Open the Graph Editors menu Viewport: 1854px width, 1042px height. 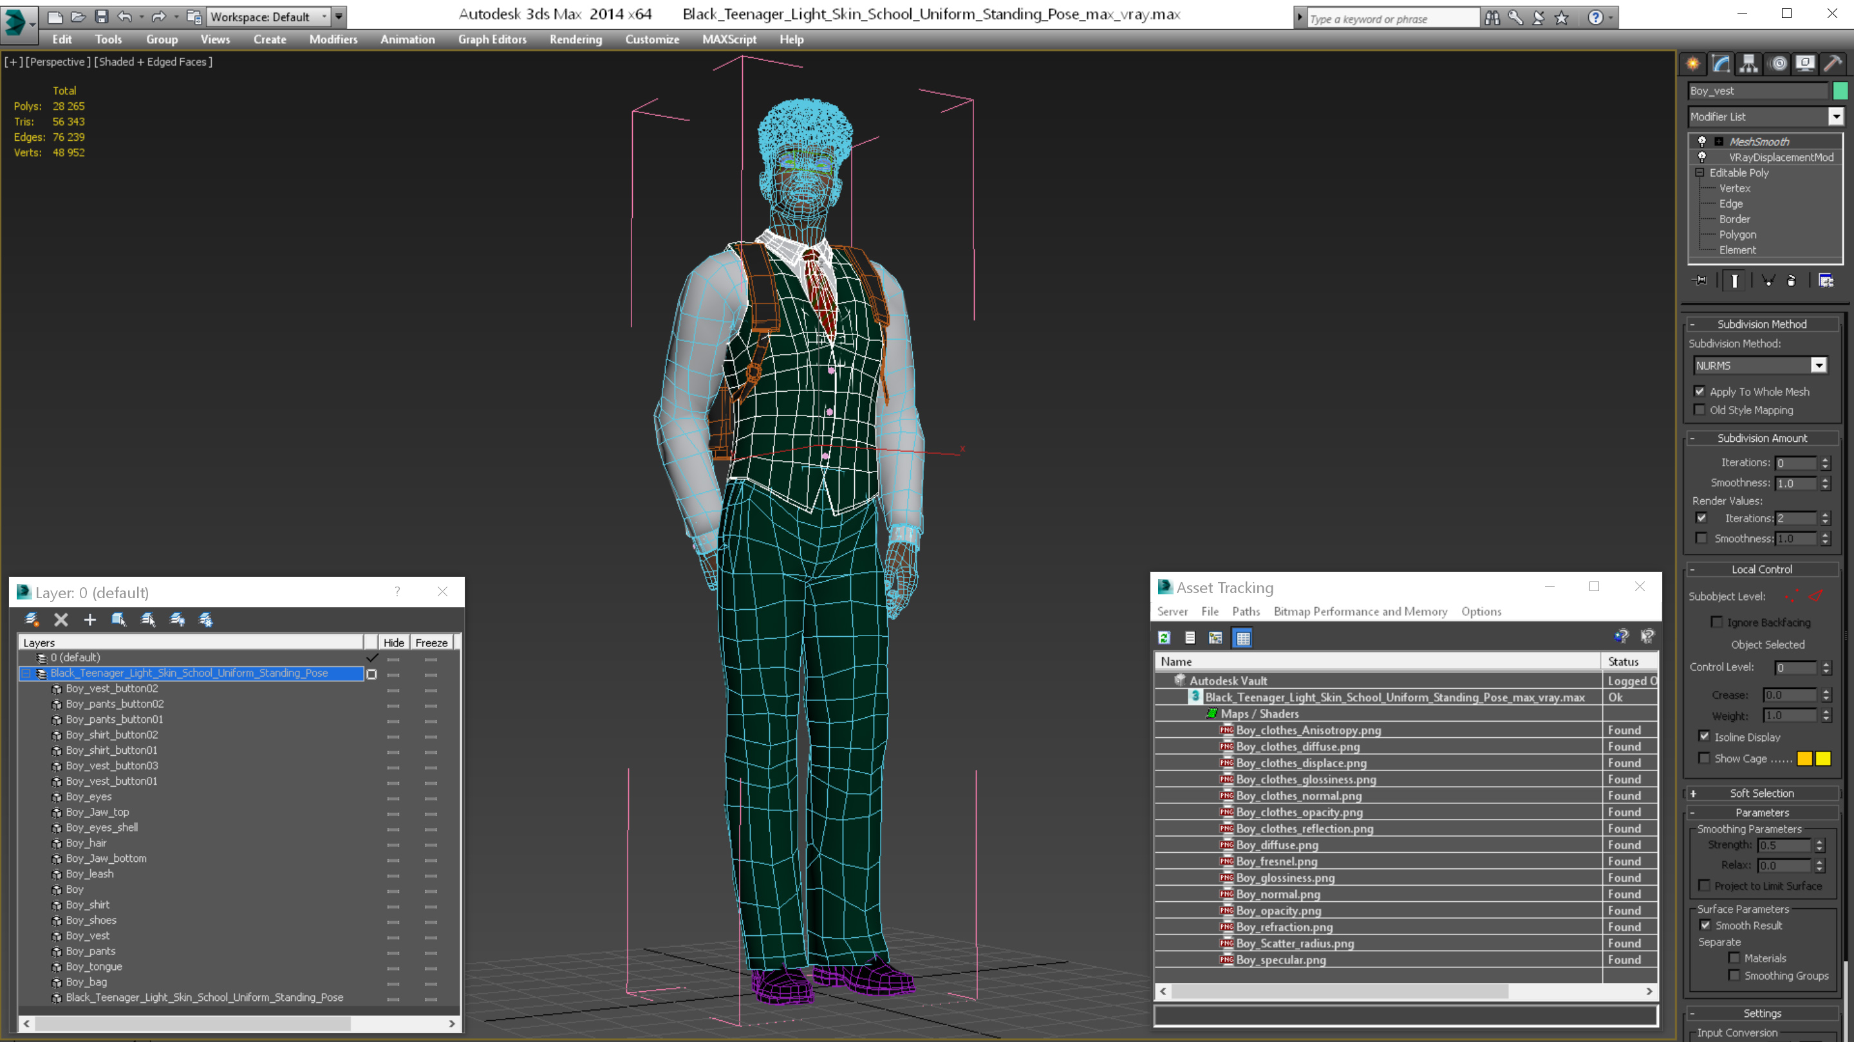click(x=492, y=39)
